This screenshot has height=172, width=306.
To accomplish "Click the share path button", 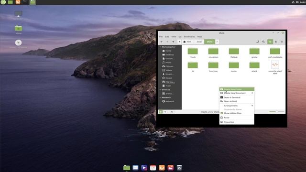I will click(209, 42).
